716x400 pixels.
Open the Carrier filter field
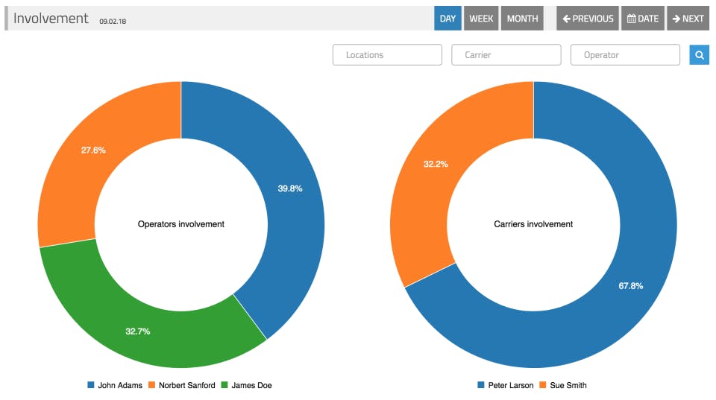506,54
